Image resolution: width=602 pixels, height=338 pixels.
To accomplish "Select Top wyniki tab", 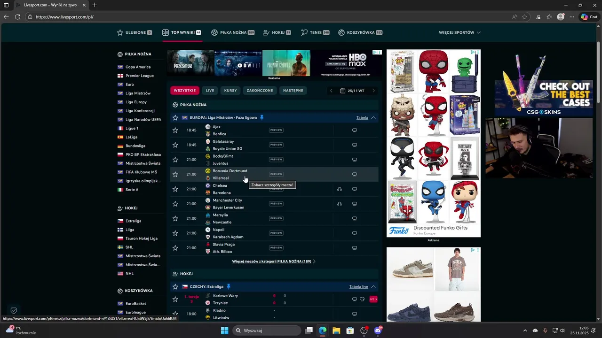I will coord(182,32).
